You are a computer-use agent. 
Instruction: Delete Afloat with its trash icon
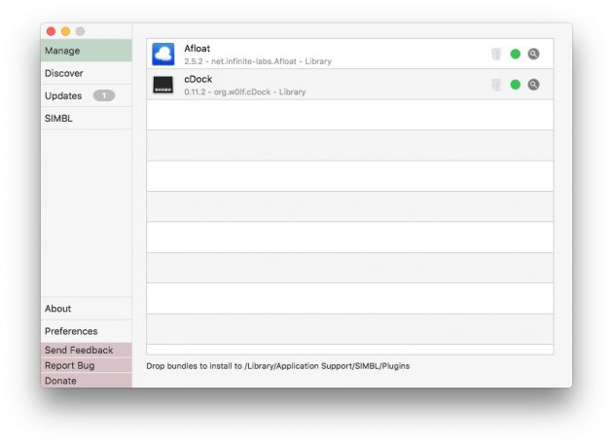pyautogui.click(x=496, y=54)
